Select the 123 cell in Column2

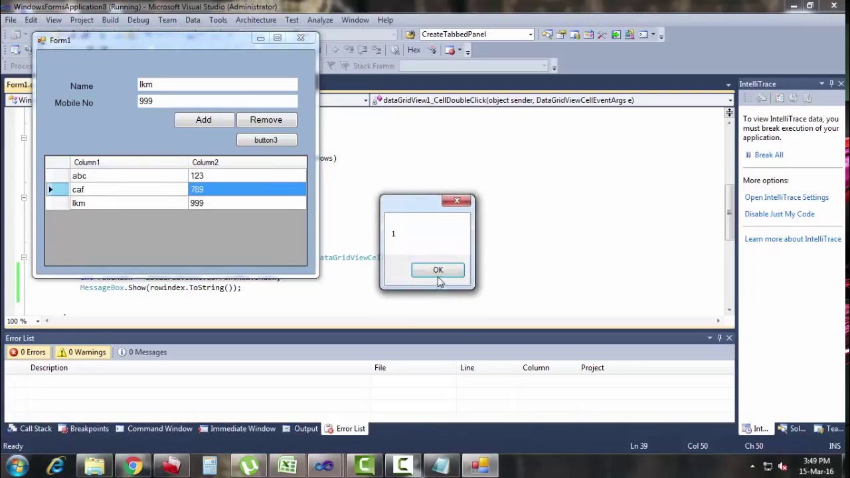point(247,176)
